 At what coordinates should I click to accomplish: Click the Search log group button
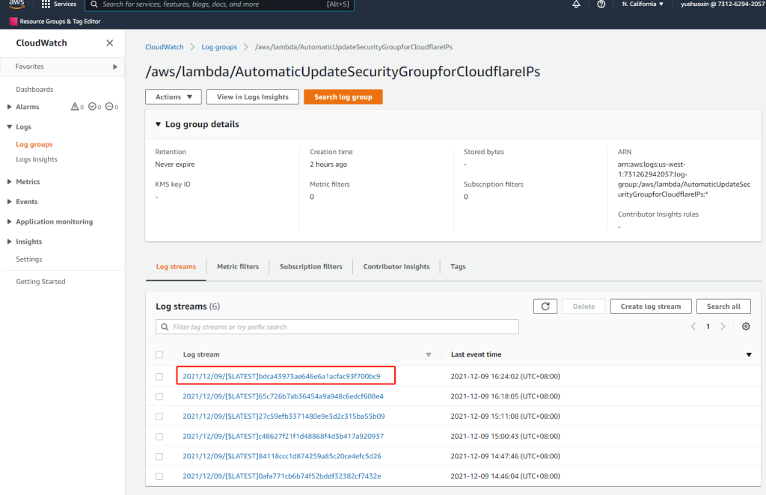click(x=343, y=97)
